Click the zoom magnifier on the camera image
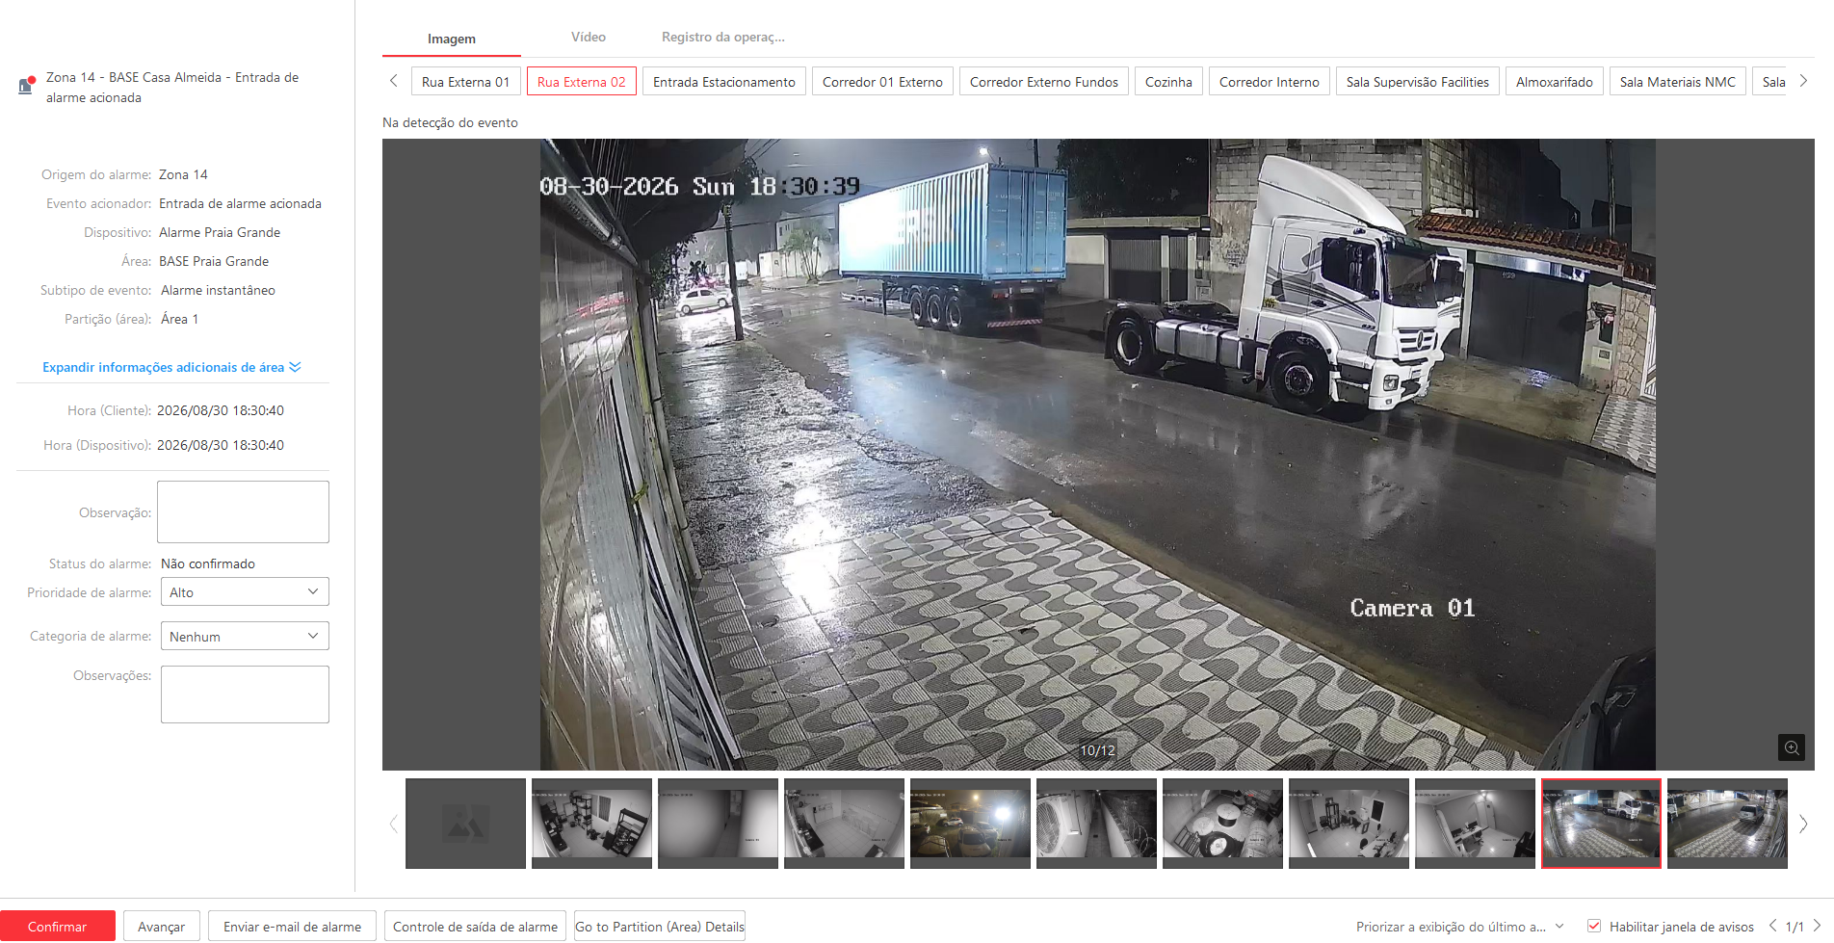This screenshot has width=1834, height=943. [1791, 747]
